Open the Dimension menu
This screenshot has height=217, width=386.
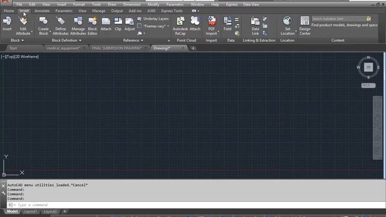click(131, 4)
